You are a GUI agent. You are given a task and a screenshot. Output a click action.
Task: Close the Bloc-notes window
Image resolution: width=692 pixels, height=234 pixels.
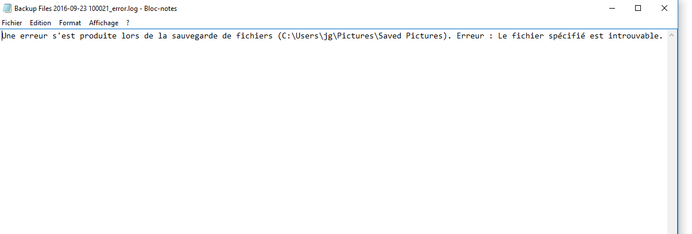tap(664, 8)
